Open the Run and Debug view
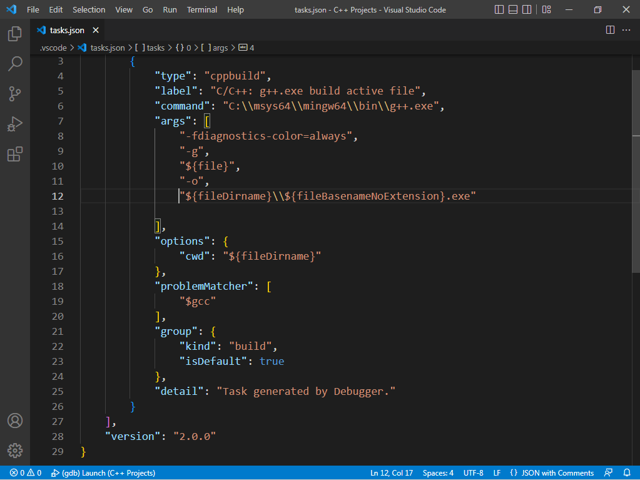 tap(14, 124)
